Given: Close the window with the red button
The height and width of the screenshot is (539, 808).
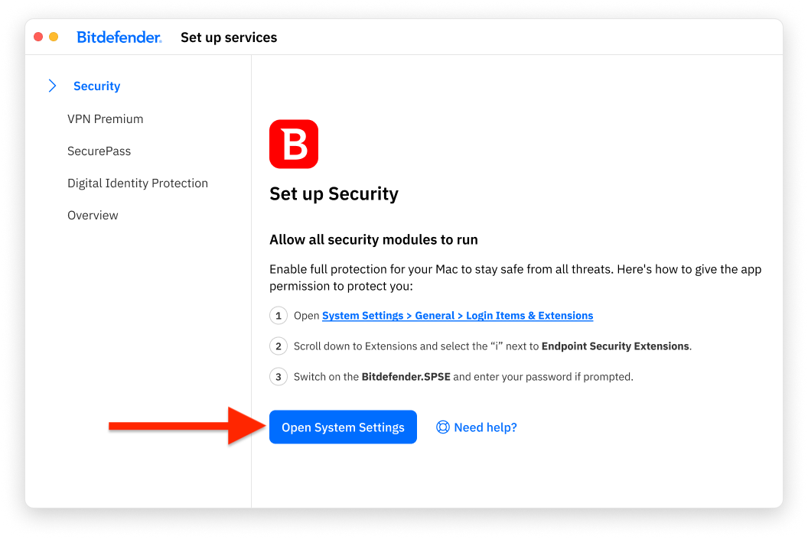Looking at the screenshot, I should pyautogui.click(x=38, y=37).
